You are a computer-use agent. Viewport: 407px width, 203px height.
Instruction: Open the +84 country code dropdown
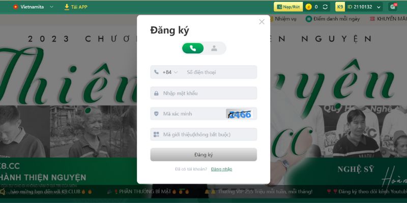click(170, 72)
